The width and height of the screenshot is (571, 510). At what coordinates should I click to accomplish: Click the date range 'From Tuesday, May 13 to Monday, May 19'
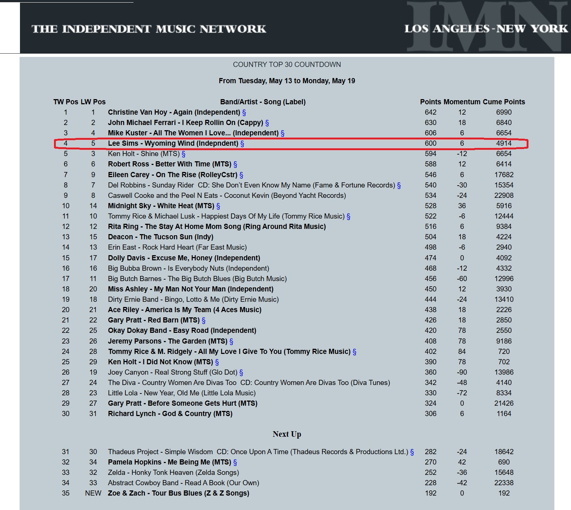point(287,81)
